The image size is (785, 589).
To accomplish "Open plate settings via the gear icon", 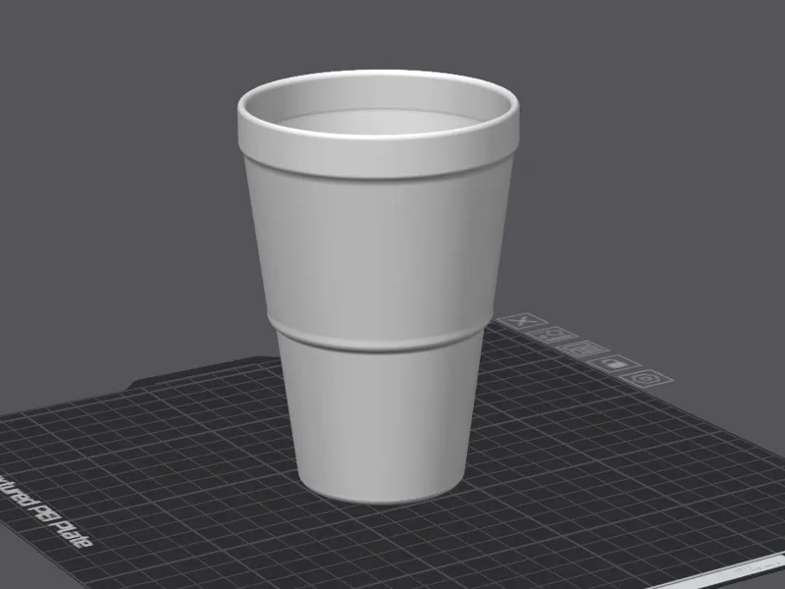I will [x=647, y=378].
